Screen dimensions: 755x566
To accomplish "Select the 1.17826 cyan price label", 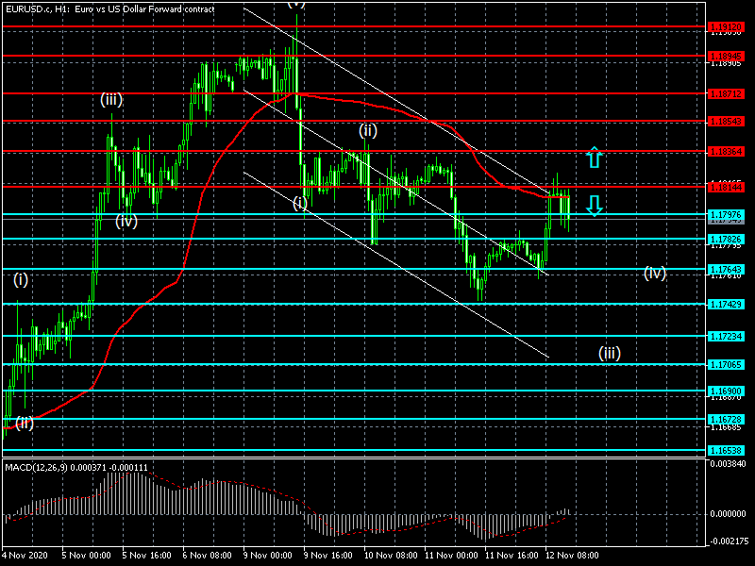I will (x=726, y=240).
